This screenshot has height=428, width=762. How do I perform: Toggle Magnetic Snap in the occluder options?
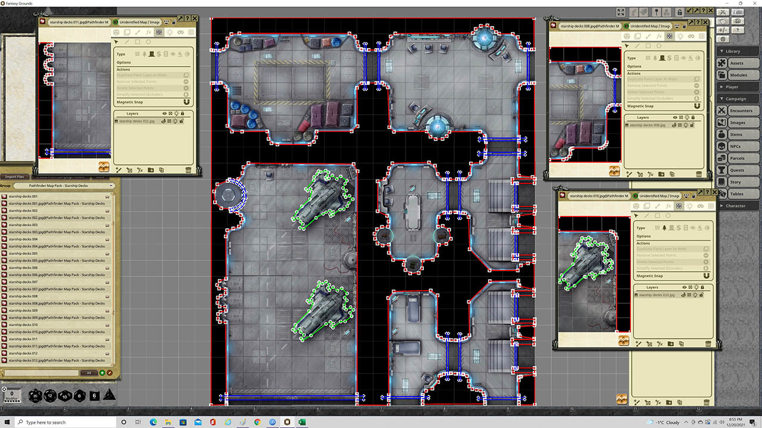coord(187,101)
